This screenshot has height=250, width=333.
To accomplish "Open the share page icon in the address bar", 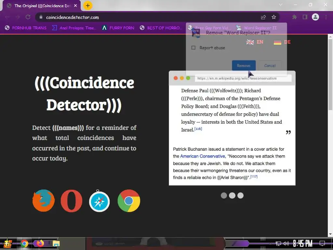I will click(263, 17).
